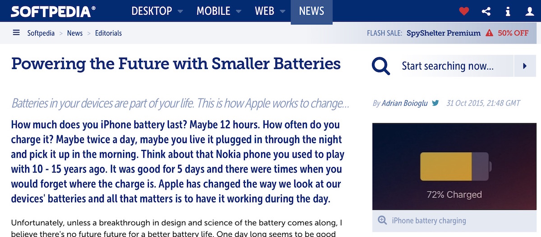Open the user account icon

click(530, 12)
